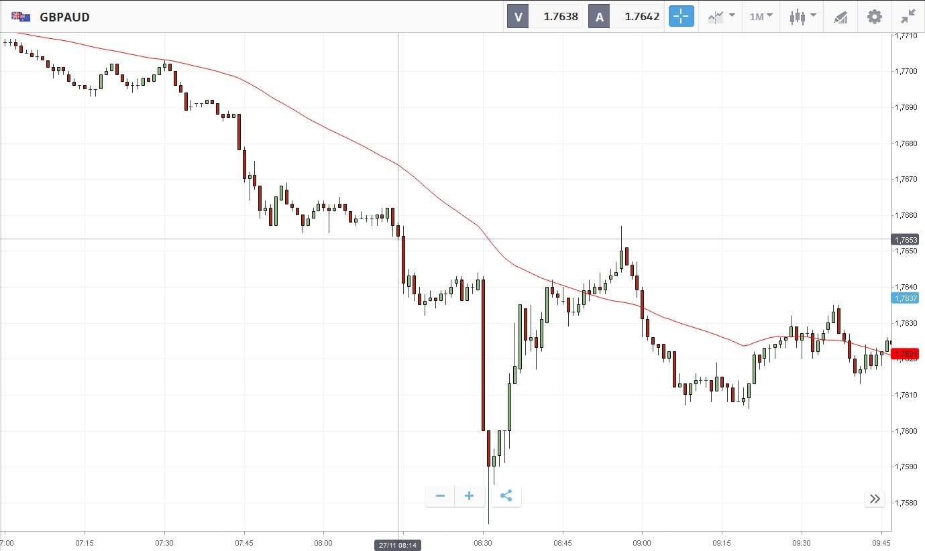
Task: Click the 1,7653 crosshair price label
Action: [x=905, y=239]
